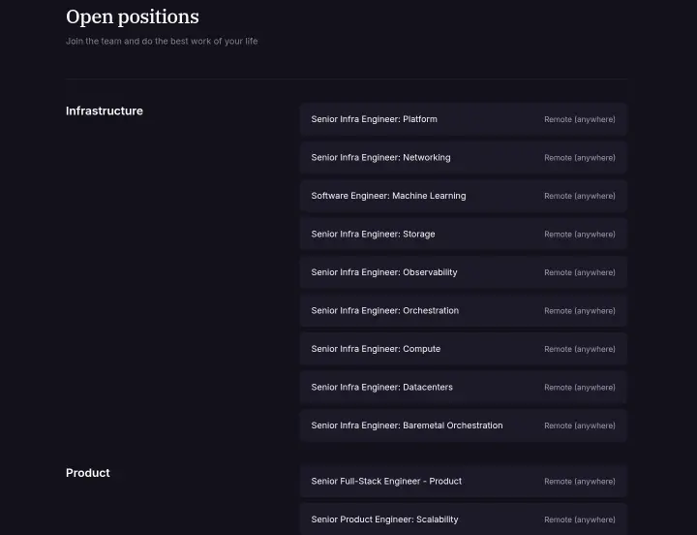Open Senior Infra Engineer: Networking position
697x535 pixels.
coord(463,158)
